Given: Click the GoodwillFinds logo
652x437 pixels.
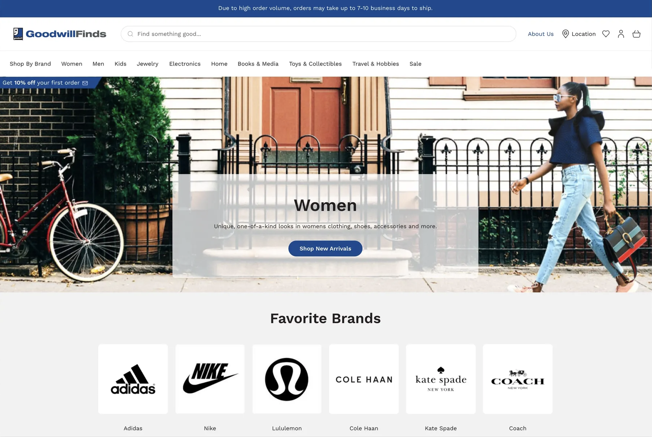Looking at the screenshot, I should point(60,34).
